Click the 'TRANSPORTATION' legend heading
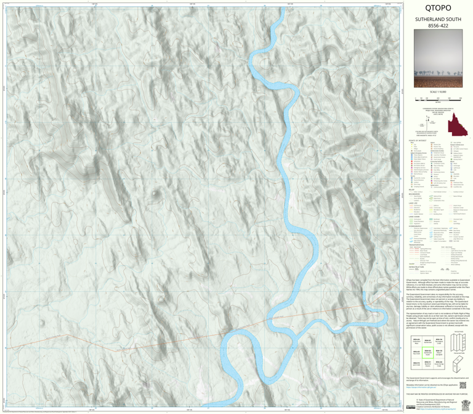Screen dimensions: 473x414 click(x=416, y=245)
